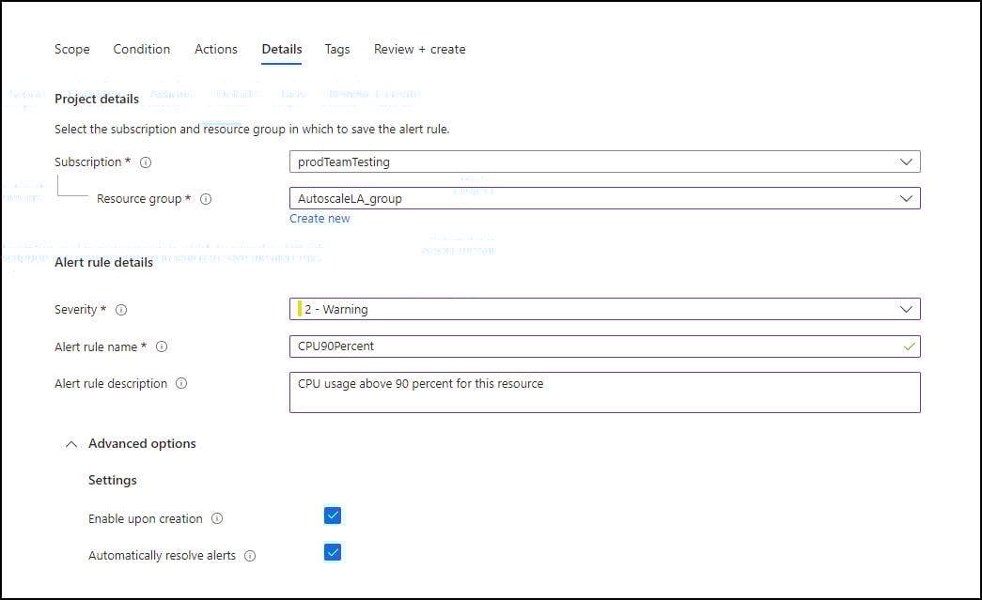Open the Severity dropdown showing 2 - Warning
The image size is (982, 600).
(x=908, y=309)
